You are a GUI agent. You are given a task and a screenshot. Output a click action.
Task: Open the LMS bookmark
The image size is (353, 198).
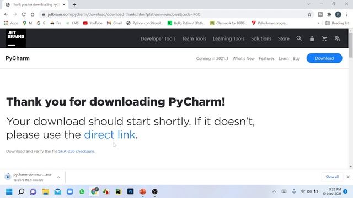(x=72, y=23)
